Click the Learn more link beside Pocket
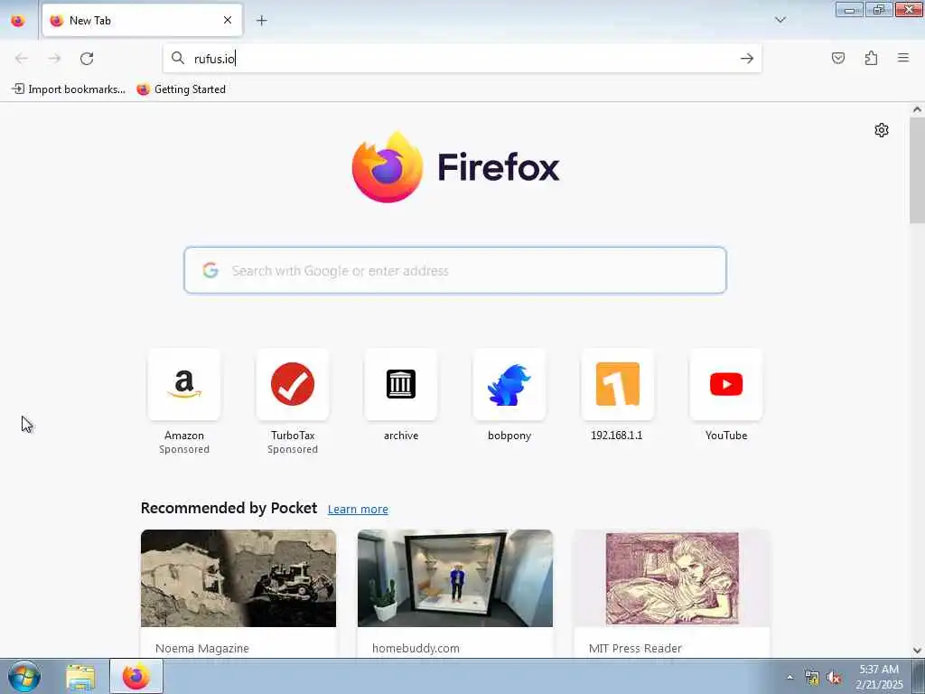925x694 pixels. click(x=358, y=510)
